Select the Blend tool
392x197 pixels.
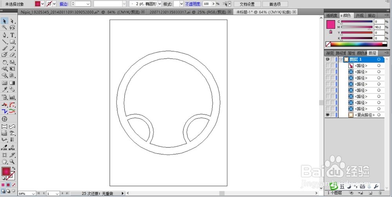[x=12, y=89]
